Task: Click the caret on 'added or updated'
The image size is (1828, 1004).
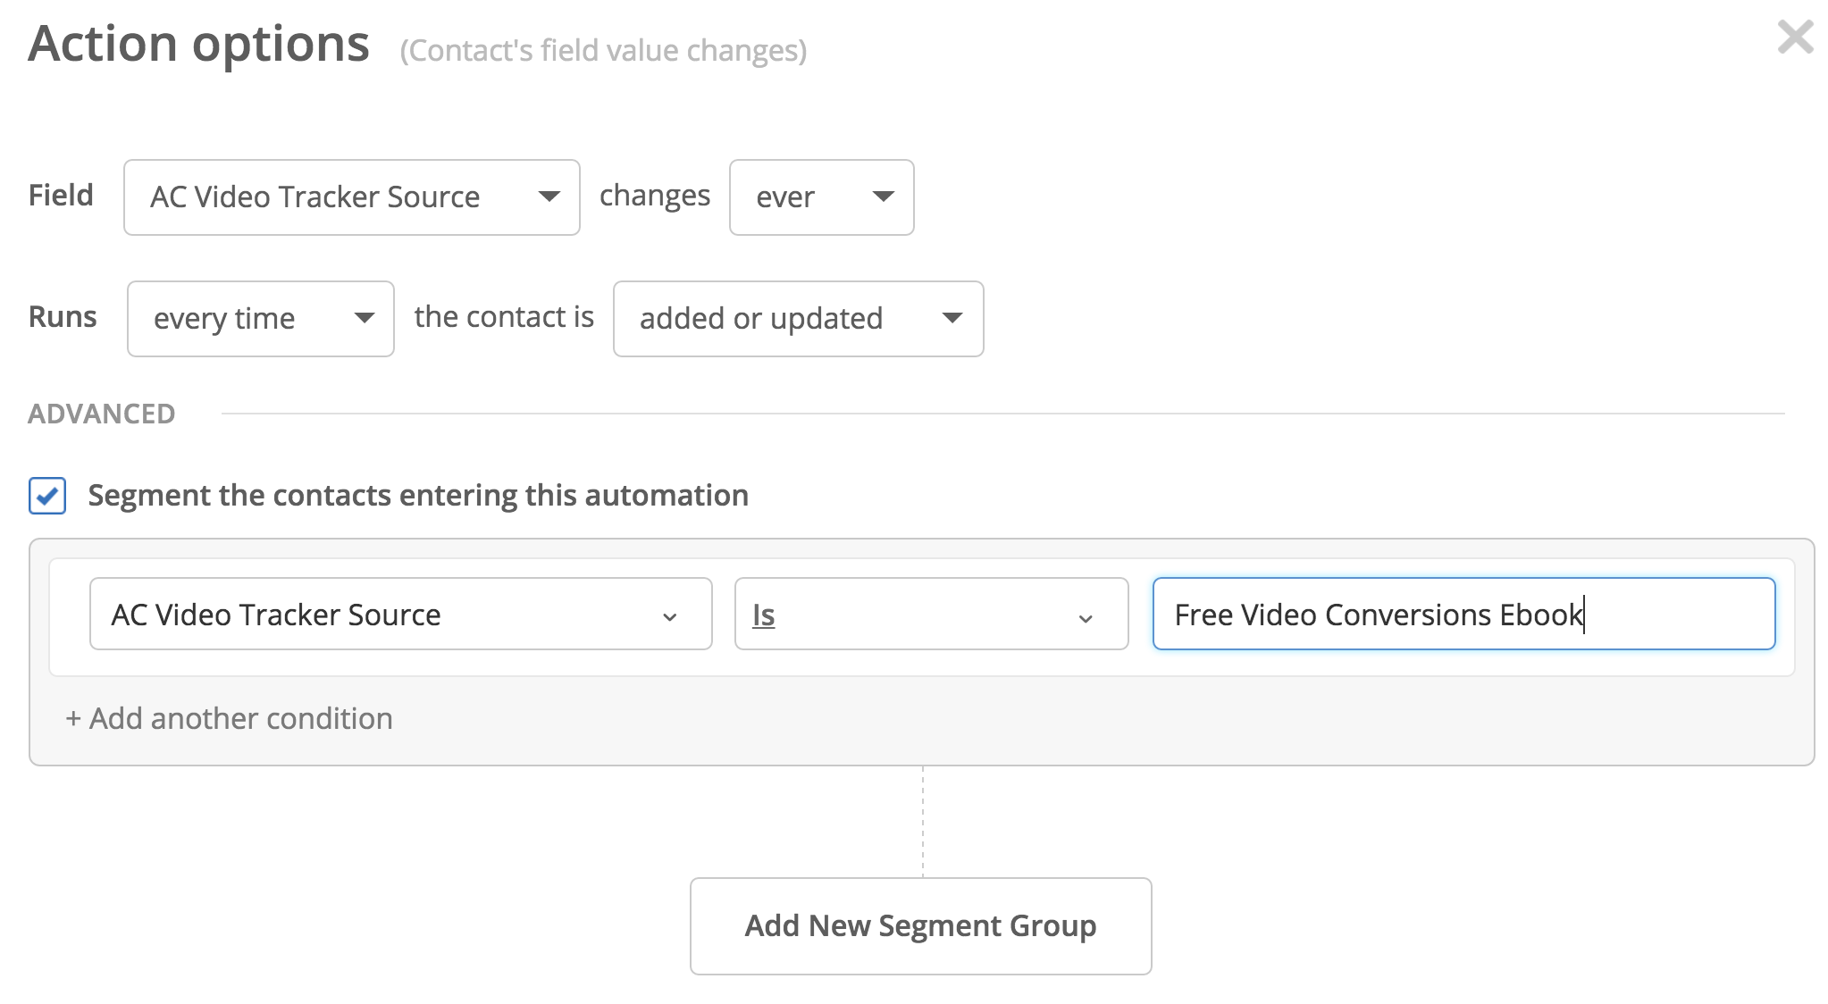Action: [x=952, y=318]
